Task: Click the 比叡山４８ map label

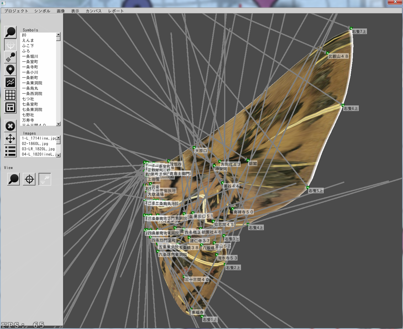Action: 338,56
